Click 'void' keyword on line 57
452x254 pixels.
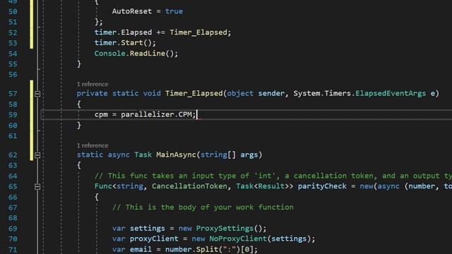tap(152, 93)
